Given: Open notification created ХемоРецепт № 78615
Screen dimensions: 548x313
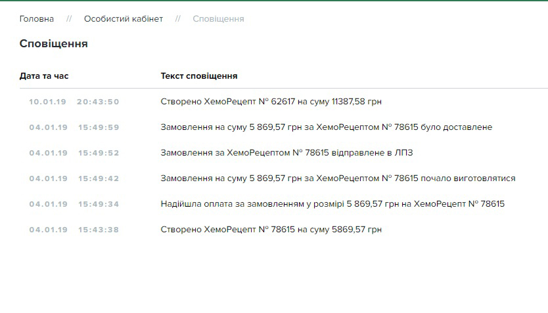Looking at the screenshot, I should coord(271,230).
